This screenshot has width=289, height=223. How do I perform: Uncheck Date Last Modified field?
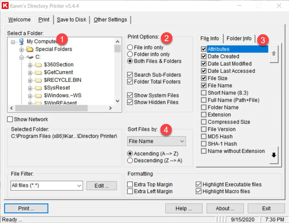[x=204, y=64]
